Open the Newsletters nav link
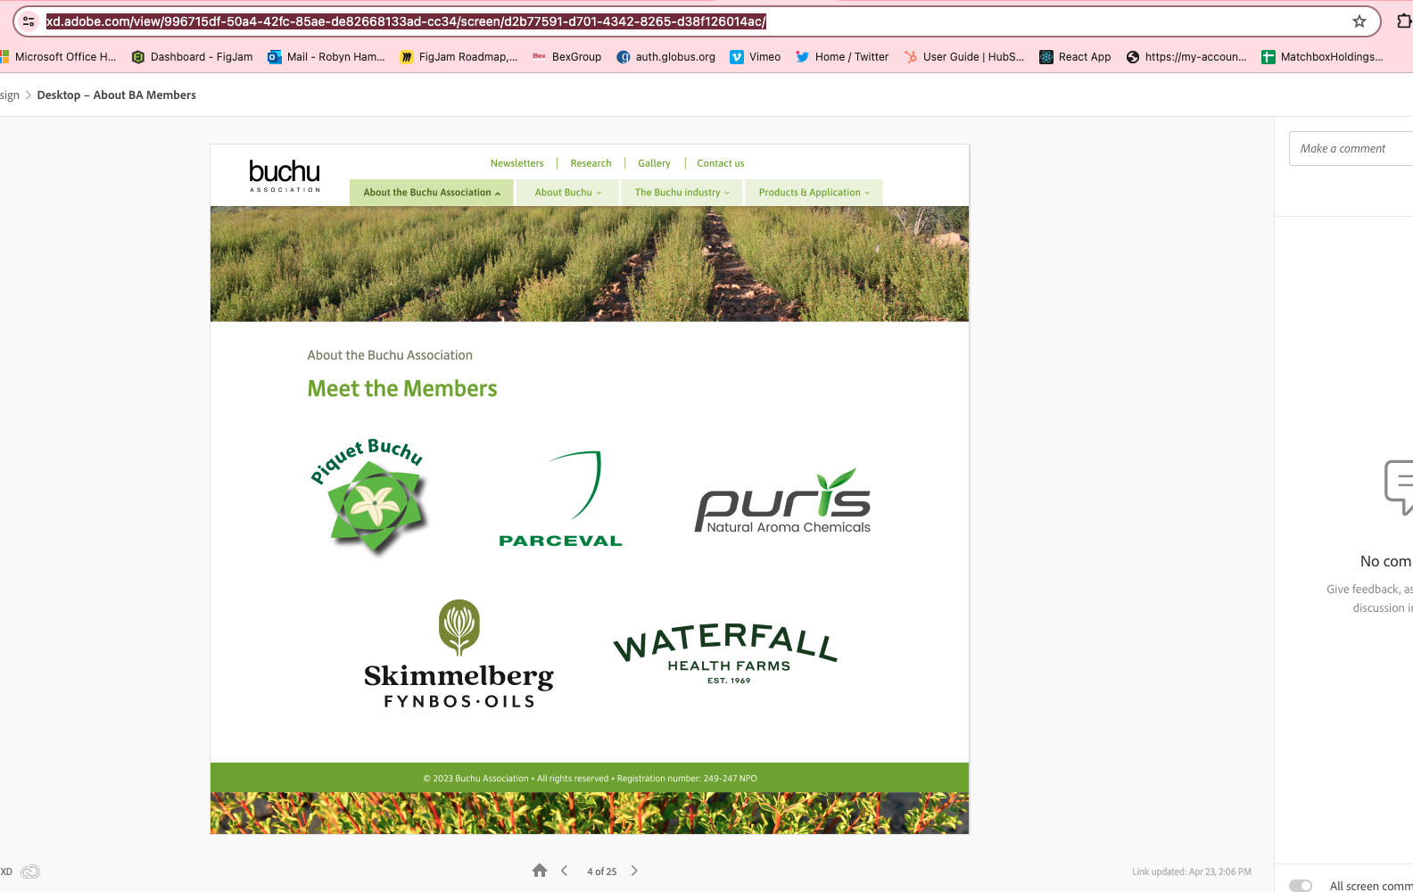This screenshot has width=1413, height=892. [x=516, y=163]
